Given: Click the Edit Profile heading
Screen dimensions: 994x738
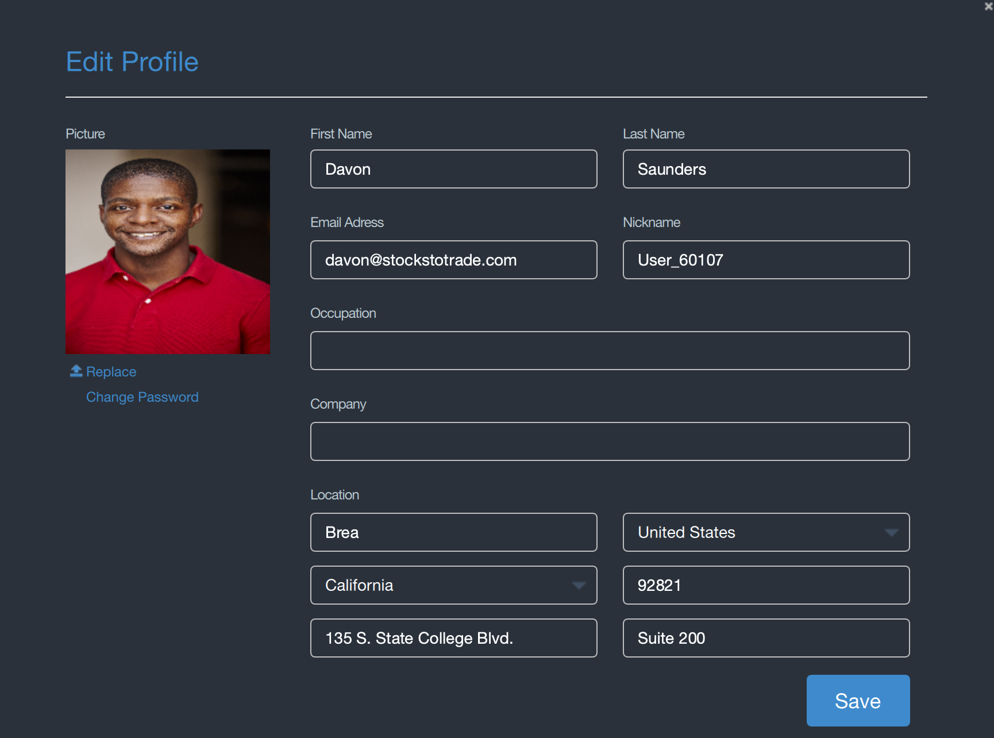Looking at the screenshot, I should [132, 62].
